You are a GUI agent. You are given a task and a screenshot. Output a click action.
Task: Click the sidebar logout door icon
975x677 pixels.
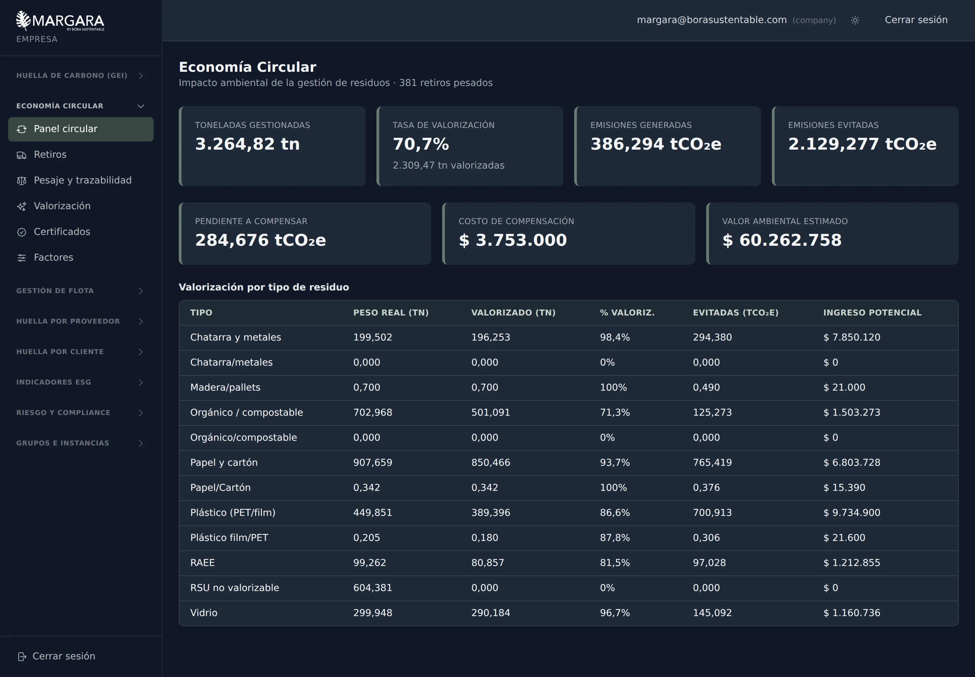[x=22, y=657]
